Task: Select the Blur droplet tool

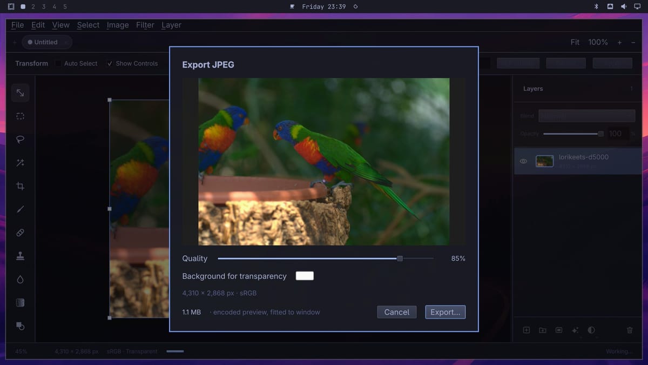Action: [x=20, y=280]
